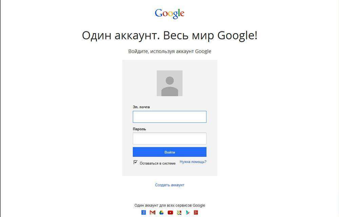The height and width of the screenshot is (217, 339).
Task: Open the blue Google Search service icon
Action: click(143, 213)
